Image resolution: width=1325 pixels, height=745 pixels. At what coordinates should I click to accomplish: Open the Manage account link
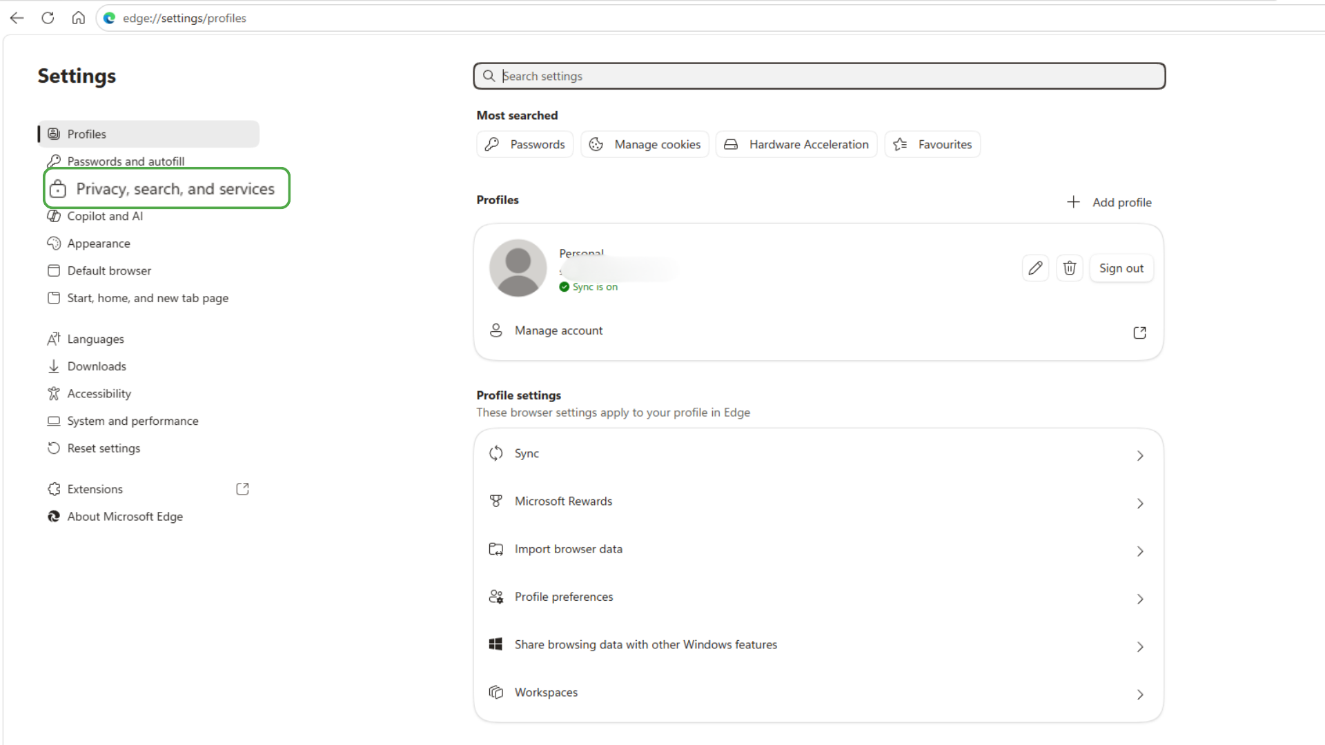tap(818, 331)
